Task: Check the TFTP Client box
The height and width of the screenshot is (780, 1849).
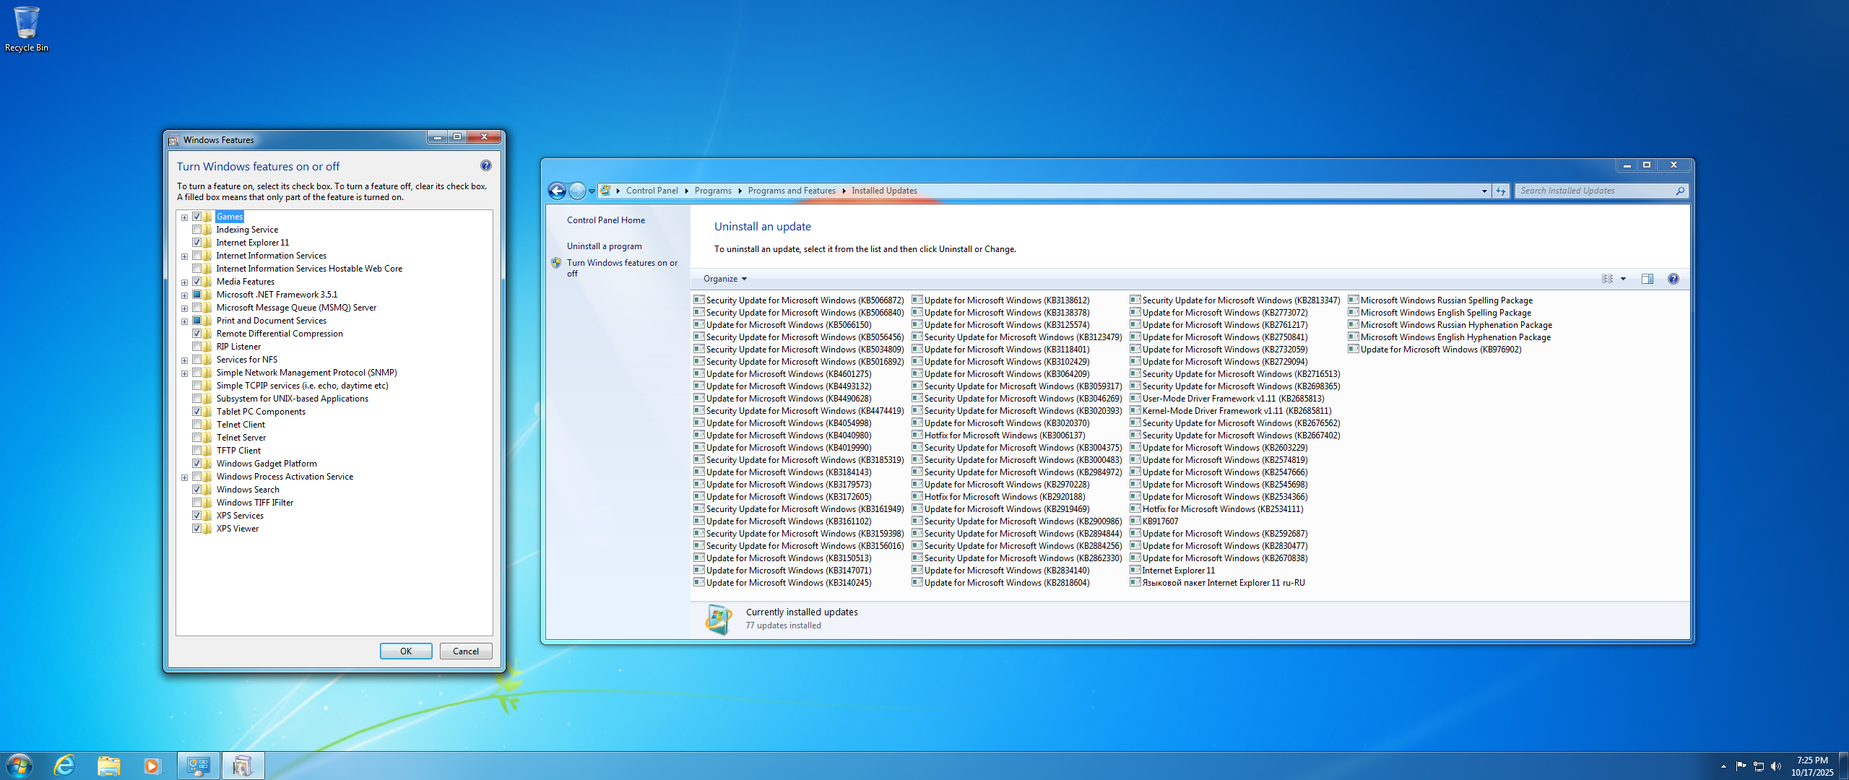Action: (196, 451)
